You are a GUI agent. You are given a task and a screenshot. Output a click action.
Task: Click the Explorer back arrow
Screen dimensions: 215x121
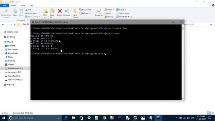tap(3, 25)
